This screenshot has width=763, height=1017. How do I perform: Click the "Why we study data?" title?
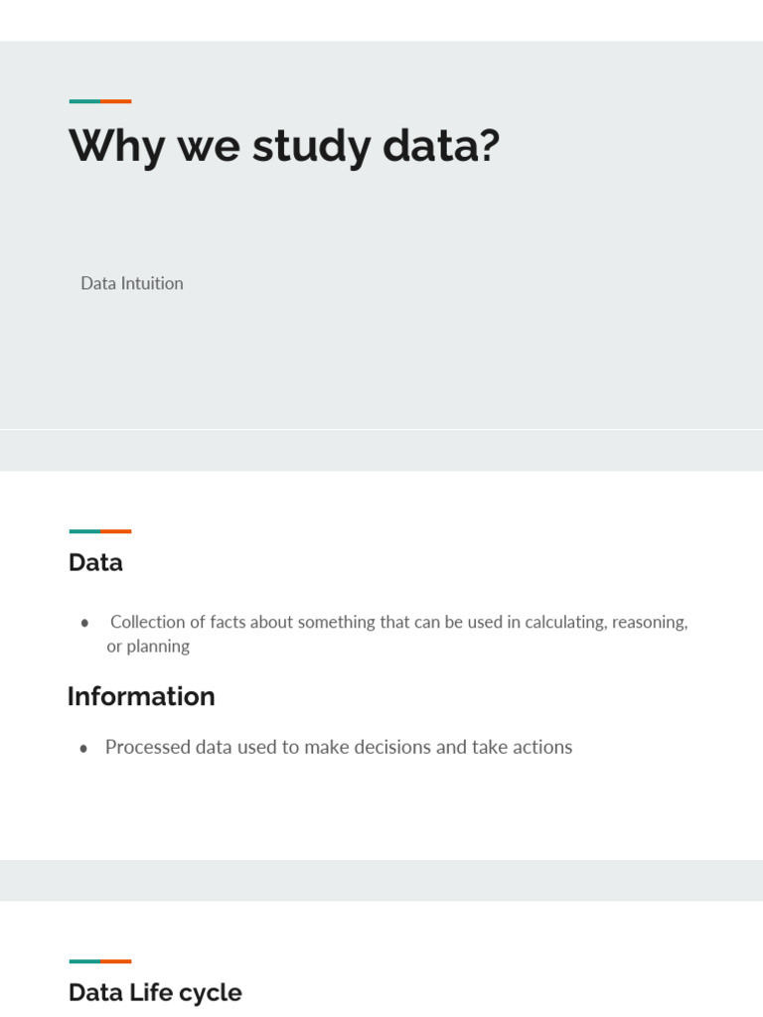tap(284, 147)
